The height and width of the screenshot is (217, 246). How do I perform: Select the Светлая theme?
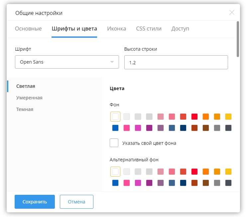click(26, 86)
